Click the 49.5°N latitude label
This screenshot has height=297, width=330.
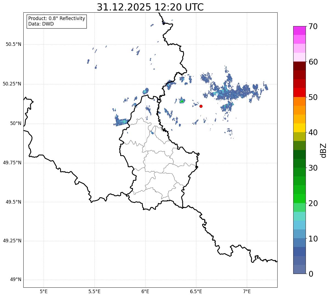coord(13,202)
